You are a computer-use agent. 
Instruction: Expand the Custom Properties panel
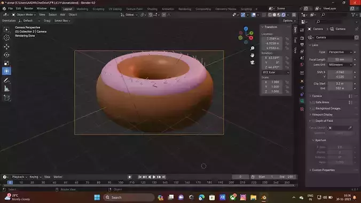[323, 170]
